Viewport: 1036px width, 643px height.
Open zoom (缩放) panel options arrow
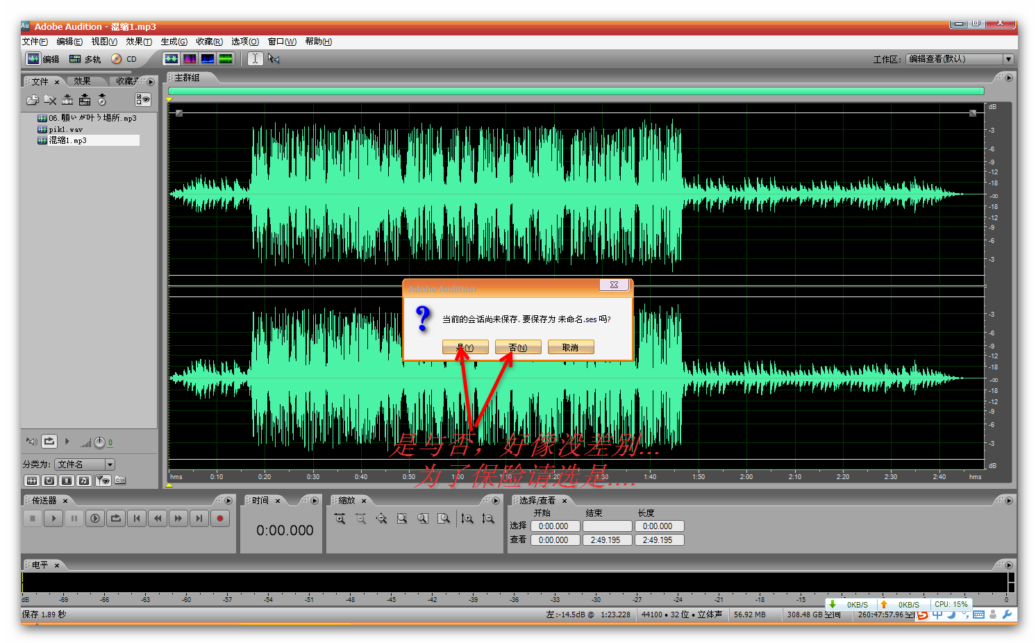coord(495,501)
